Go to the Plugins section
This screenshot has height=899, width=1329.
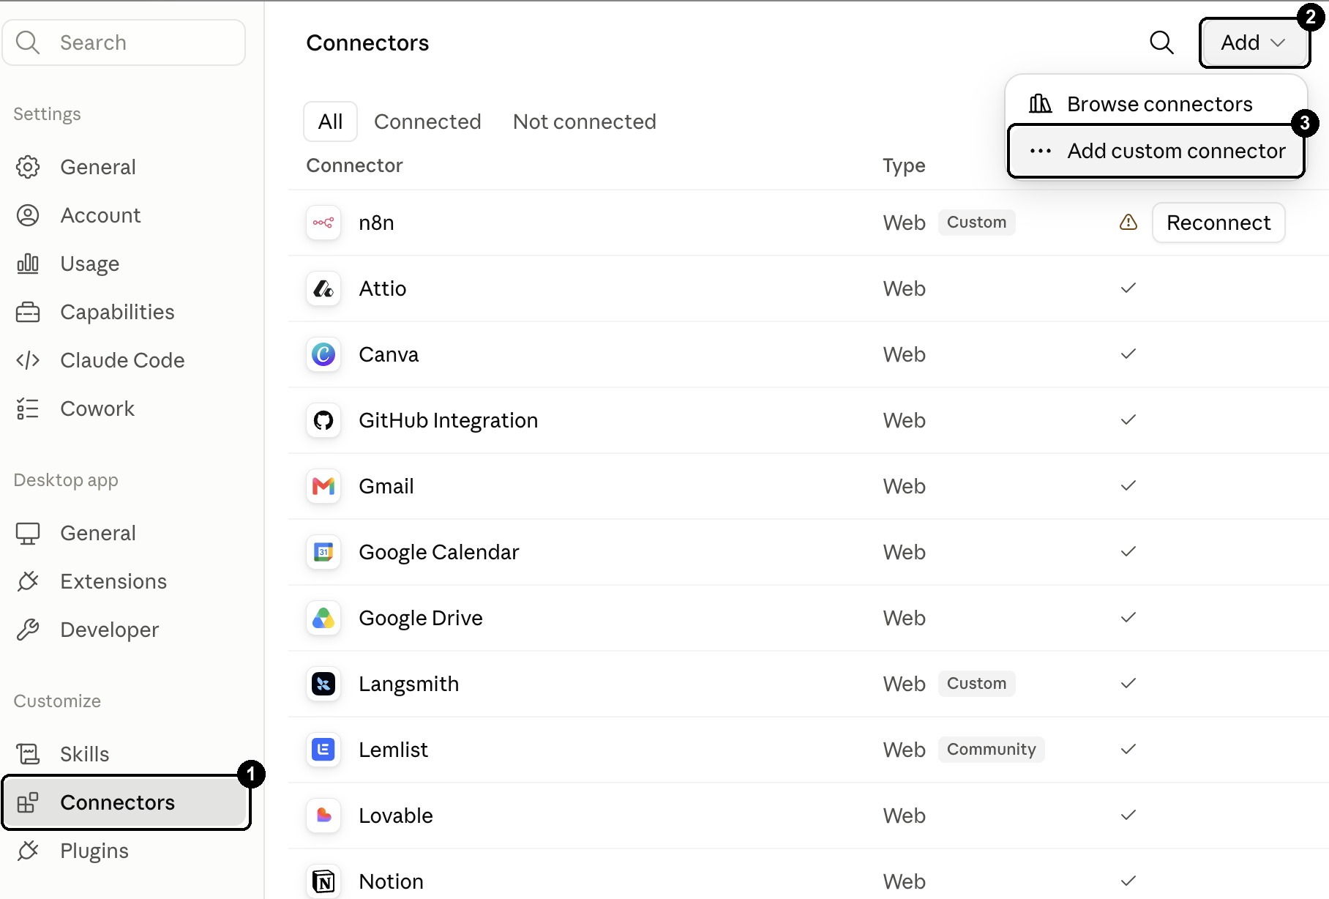tap(94, 851)
